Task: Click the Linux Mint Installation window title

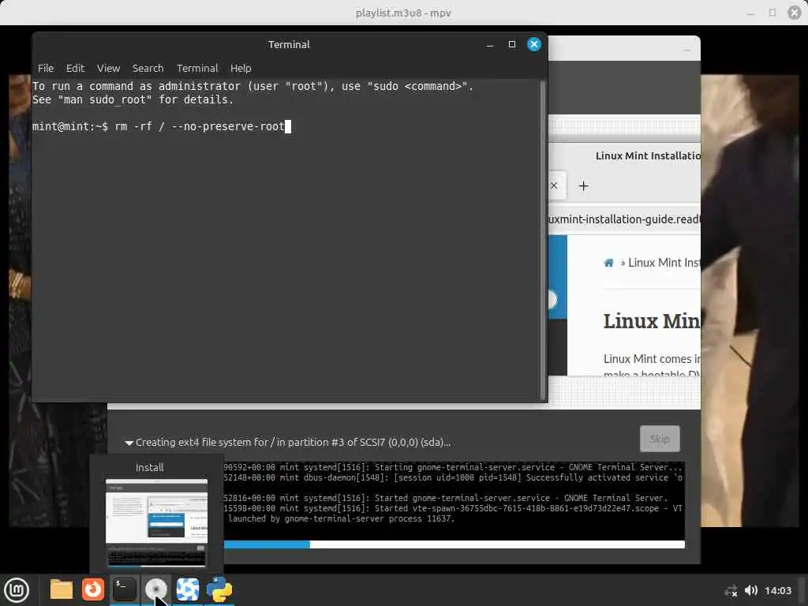Action: pyautogui.click(x=648, y=155)
